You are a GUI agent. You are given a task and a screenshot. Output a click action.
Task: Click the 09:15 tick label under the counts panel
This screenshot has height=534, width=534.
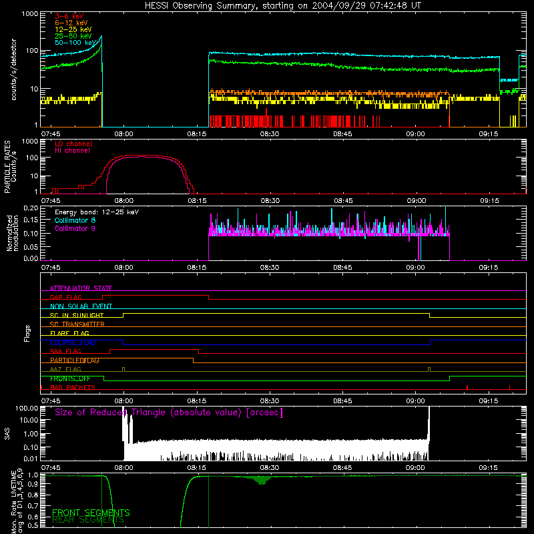[489, 134]
